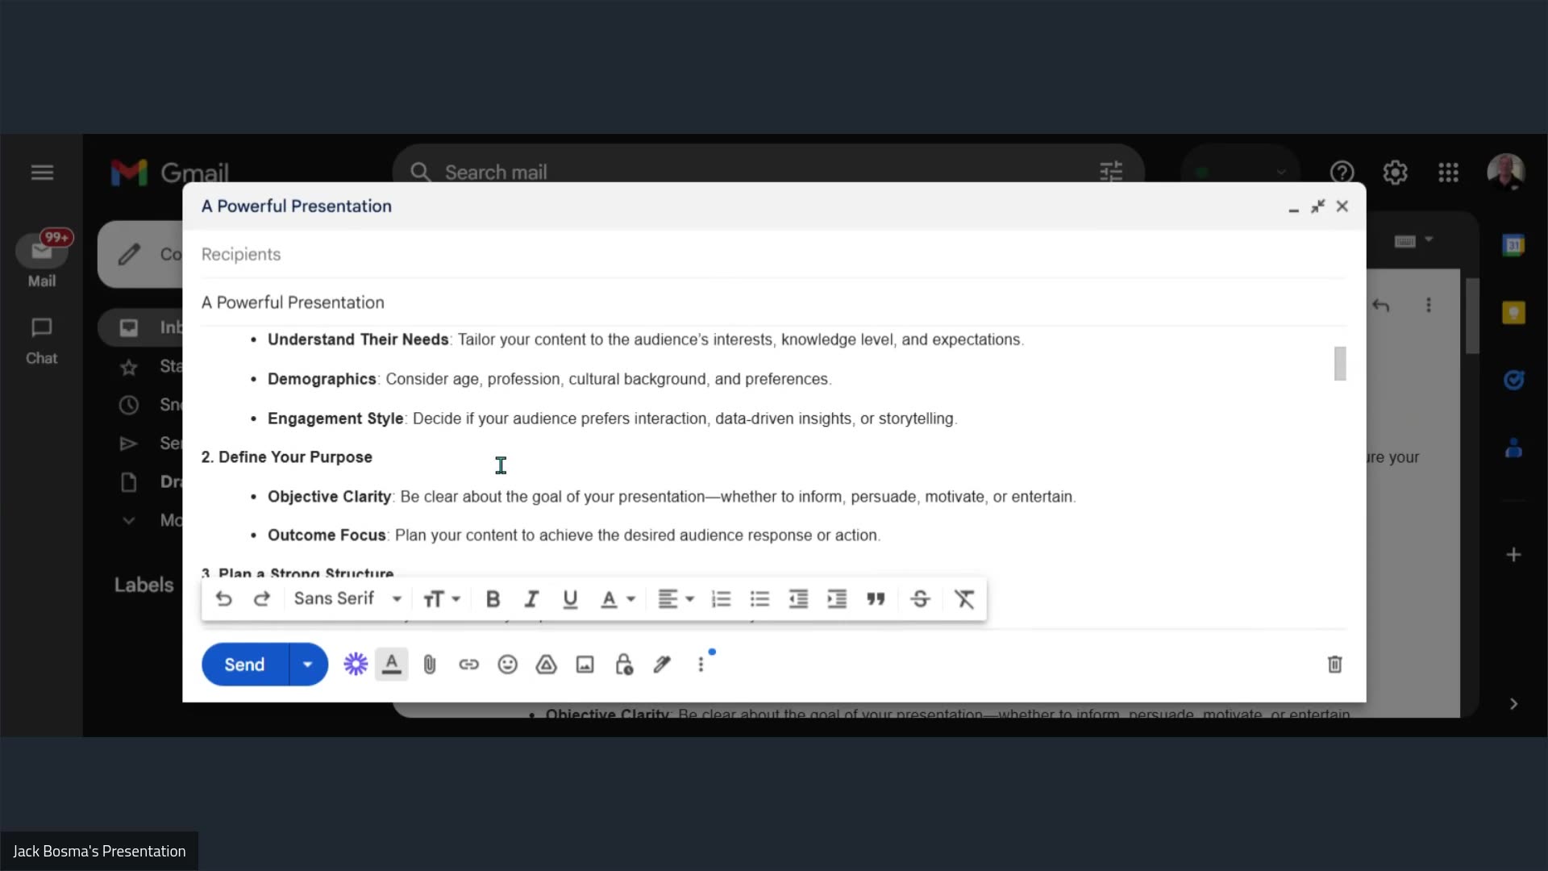Open more send options arrow
Image resolution: width=1548 pixels, height=871 pixels.
pos(307,665)
